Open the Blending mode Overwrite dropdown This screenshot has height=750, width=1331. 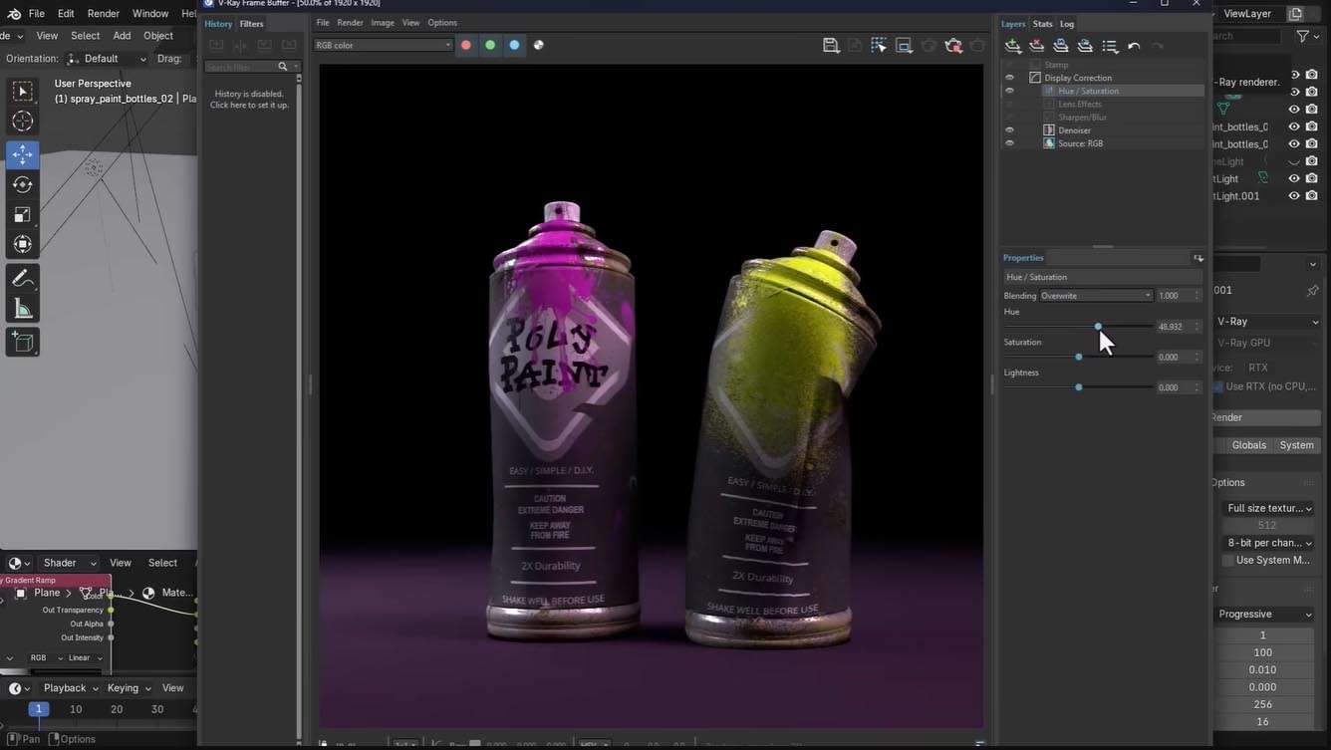coord(1096,296)
